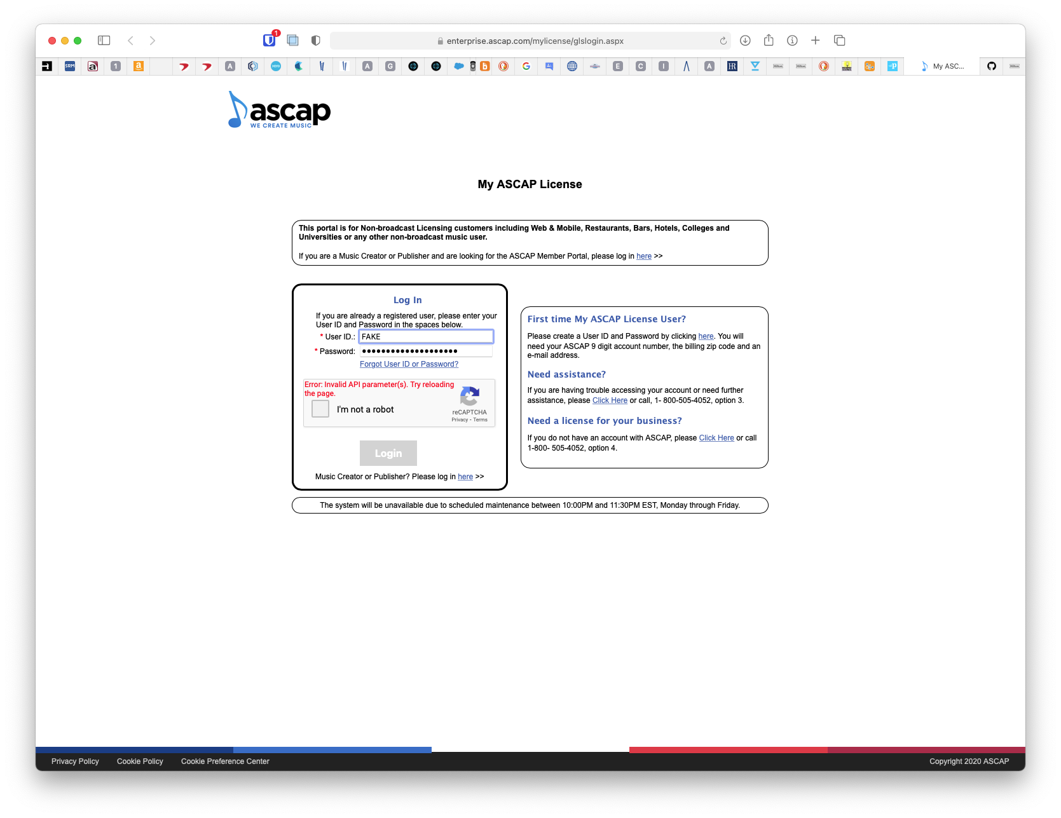Click the Share icon in the toolbar
The height and width of the screenshot is (818, 1061).
tap(769, 40)
